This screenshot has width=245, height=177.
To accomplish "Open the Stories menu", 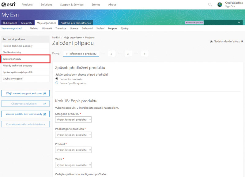I will tap(96, 5).
